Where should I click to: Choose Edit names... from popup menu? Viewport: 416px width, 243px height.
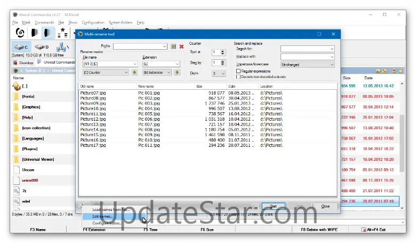point(114,216)
